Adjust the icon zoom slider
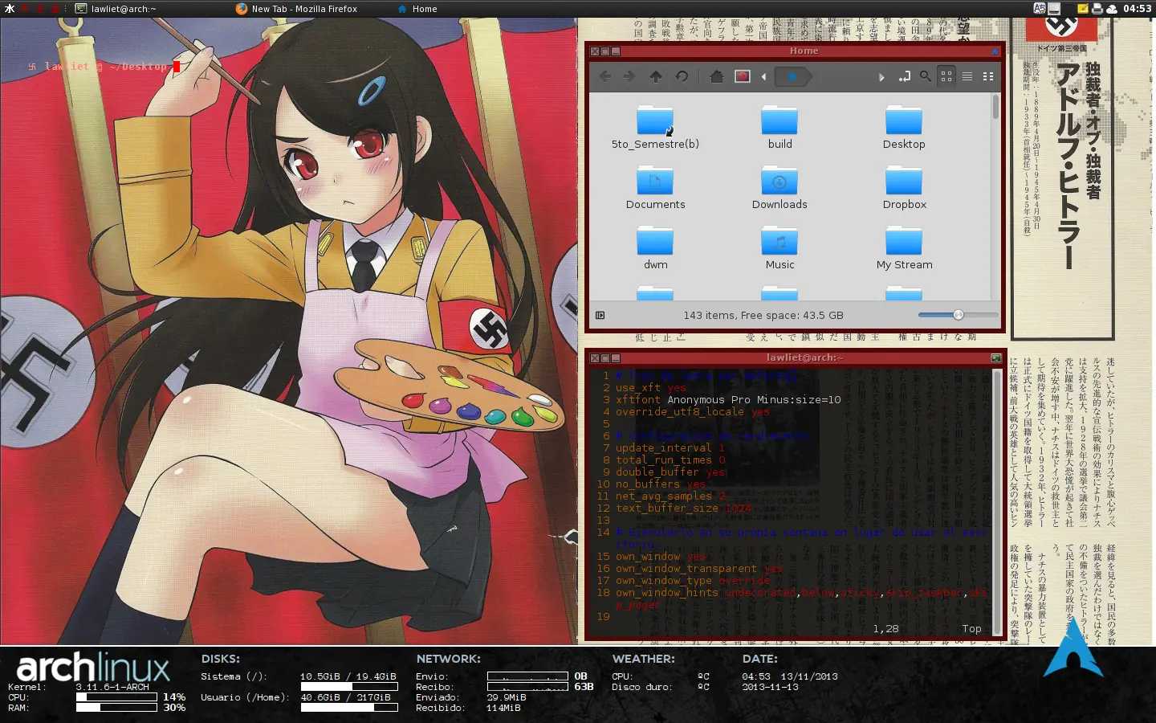Viewport: 1156px width, 723px height. 958,315
